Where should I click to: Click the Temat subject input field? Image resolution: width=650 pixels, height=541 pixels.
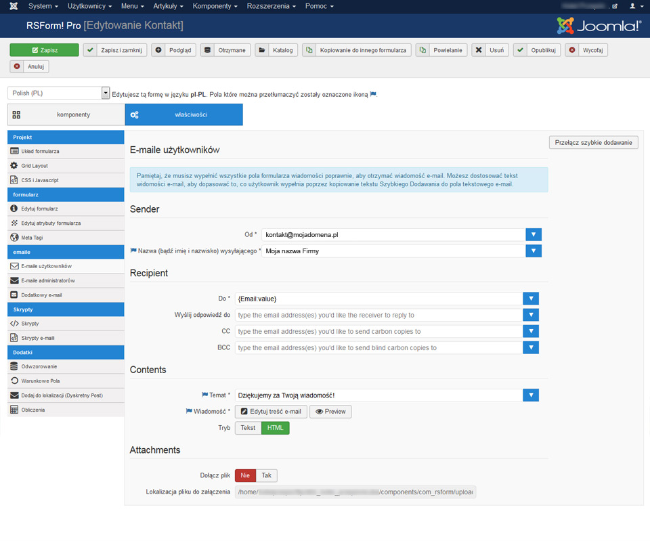(x=379, y=395)
